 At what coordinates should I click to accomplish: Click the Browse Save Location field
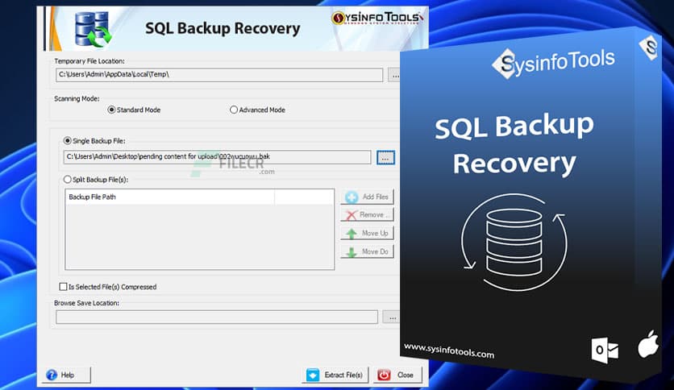(217, 317)
